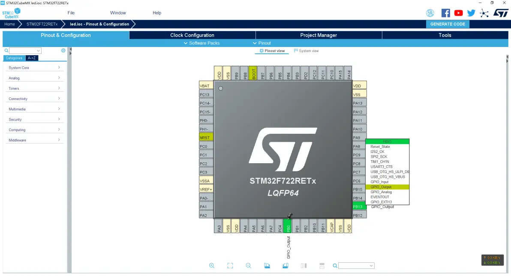Click the GENERATE CODE button
Image resolution: width=511 pixels, height=276 pixels.
click(x=448, y=24)
